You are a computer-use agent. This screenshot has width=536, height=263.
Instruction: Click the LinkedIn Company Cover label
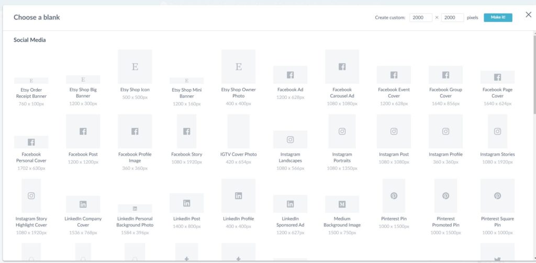pyautogui.click(x=83, y=222)
